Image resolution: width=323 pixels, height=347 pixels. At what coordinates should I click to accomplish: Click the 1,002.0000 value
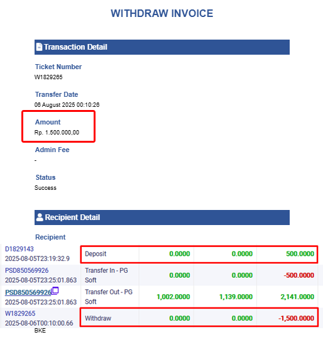[x=173, y=297]
